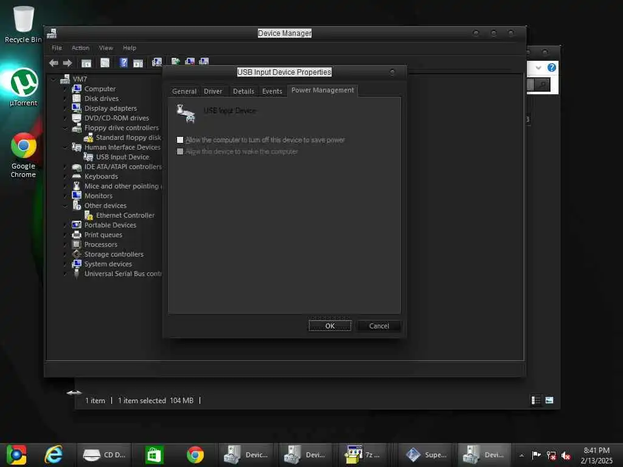Image resolution: width=623 pixels, height=467 pixels.
Task: Click Scan for hardware changes toolbar icon
Action: coord(157,62)
